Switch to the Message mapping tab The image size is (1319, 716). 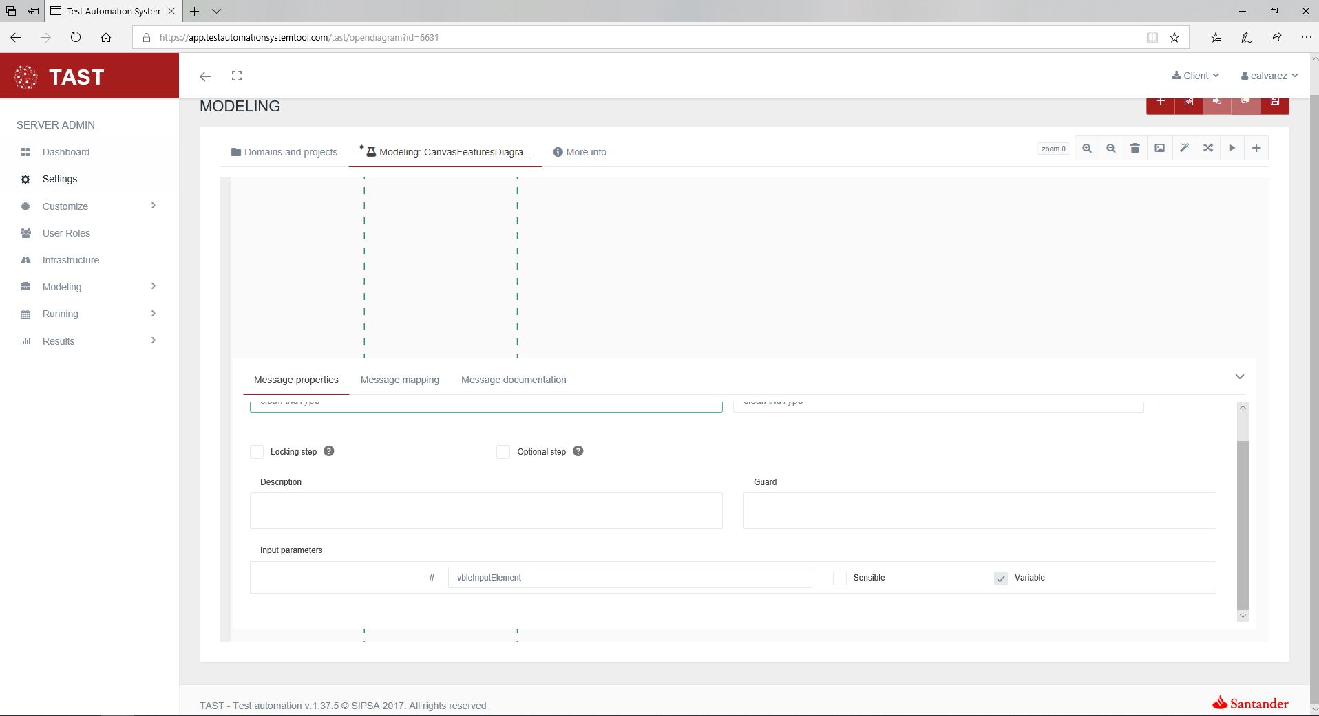click(x=399, y=380)
